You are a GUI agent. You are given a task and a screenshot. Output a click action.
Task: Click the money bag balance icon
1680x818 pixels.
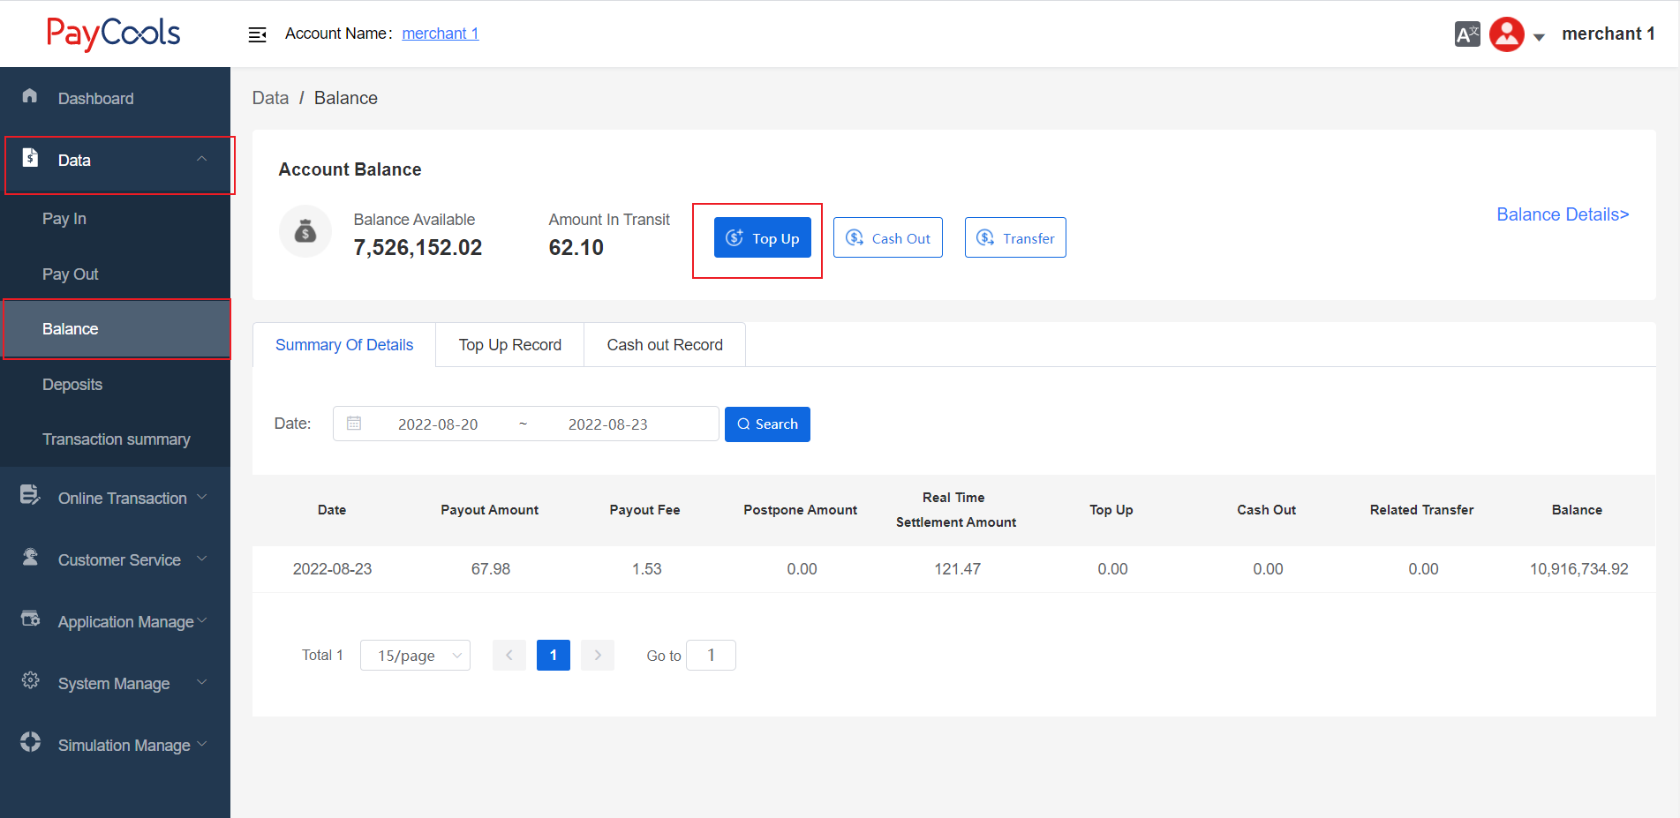[305, 232]
